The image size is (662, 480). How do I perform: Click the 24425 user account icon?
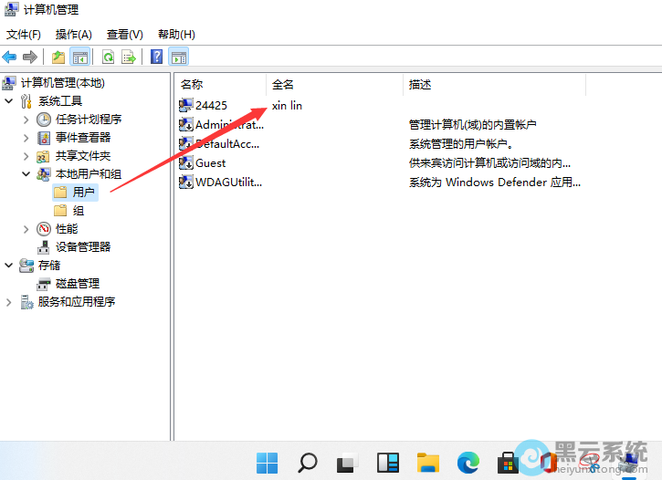(185, 106)
